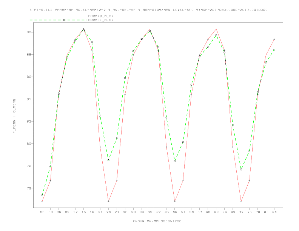Click x-axis tick label 21

pos(100,212)
